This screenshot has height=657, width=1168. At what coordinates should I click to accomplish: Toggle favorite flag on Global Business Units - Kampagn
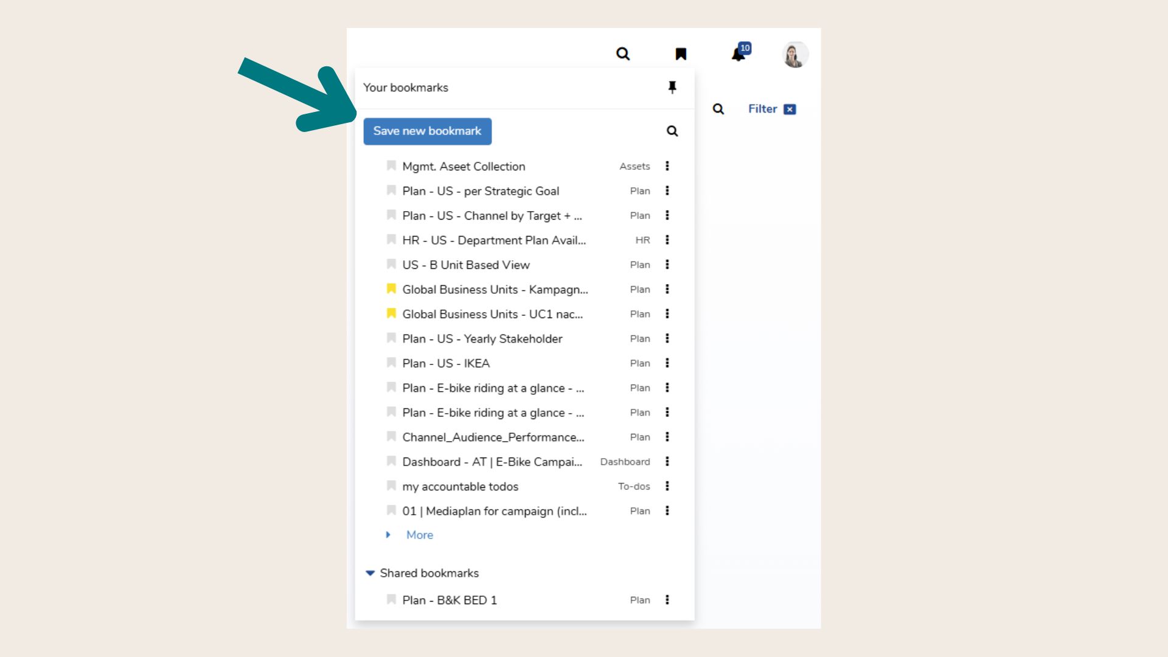click(x=391, y=289)
